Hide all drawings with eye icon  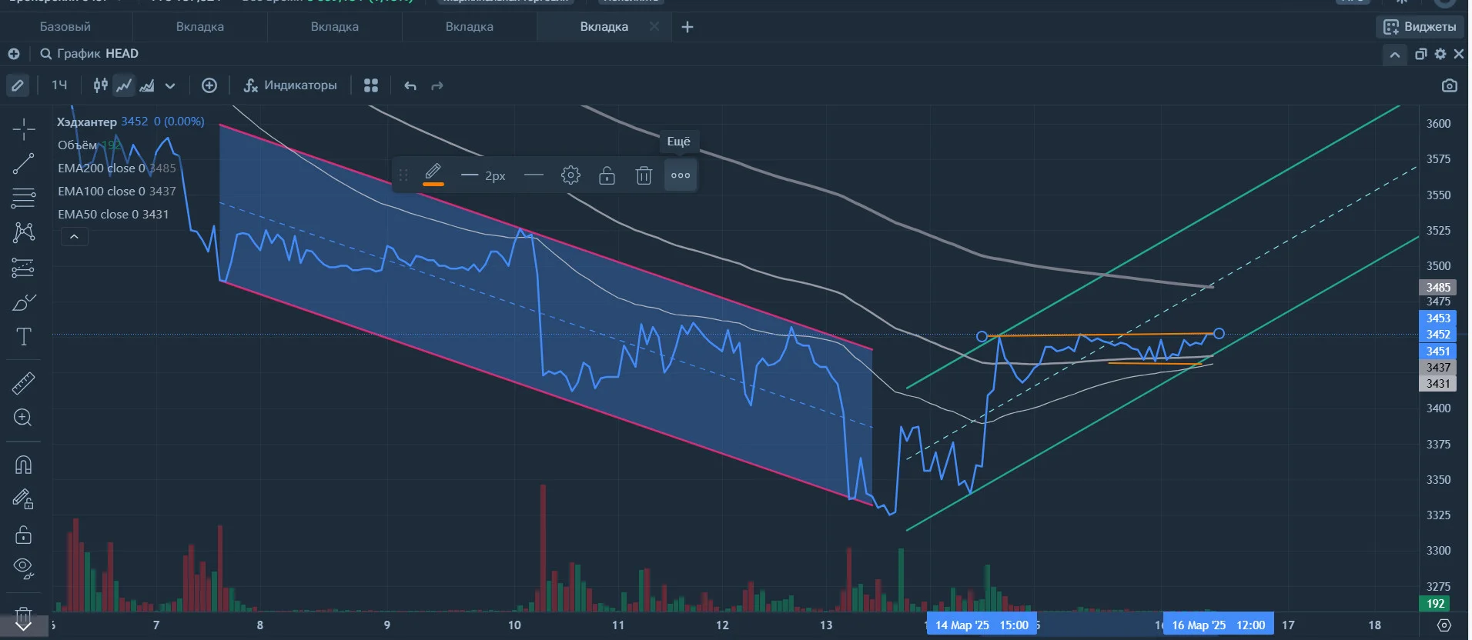[x=24, y=568]
